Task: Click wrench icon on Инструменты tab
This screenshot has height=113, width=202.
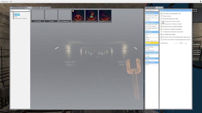Action: point(146,8)
